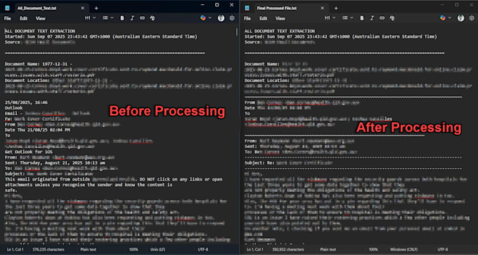Close the All_Document_Text.txt tab
The height and width of the screenshot is (255, 478).
(x=83, y=8)
